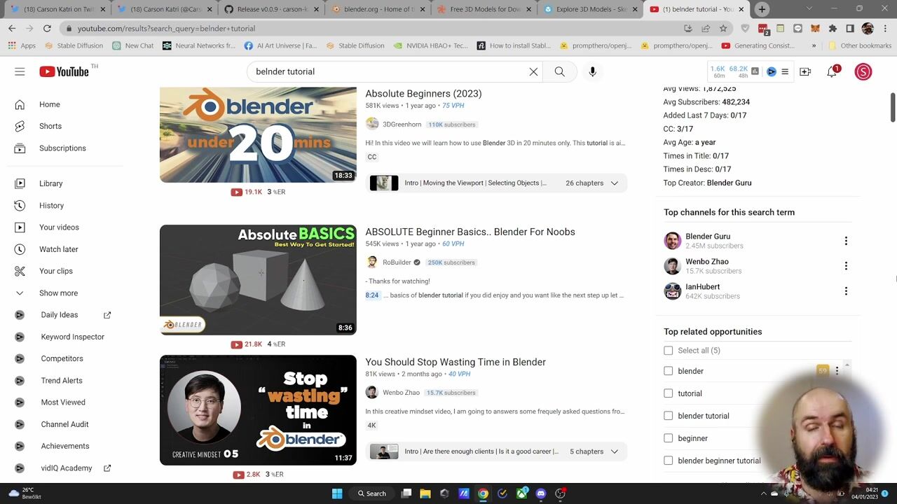The width and height of the screenshot is (897, 504).
Task: Tick the 'blender tutorial' keyword checkbox
Action: click(x=668, y=416)
